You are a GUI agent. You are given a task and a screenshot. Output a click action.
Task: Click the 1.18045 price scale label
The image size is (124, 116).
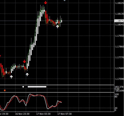pyautogui.click(x=120, y=25)
